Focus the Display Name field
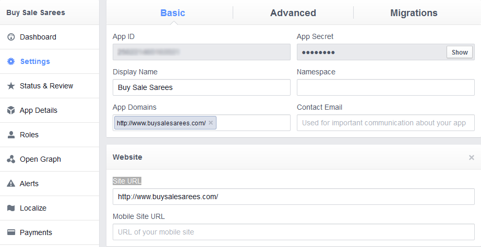This screenshot has height=247, width=481. (201, 87)
